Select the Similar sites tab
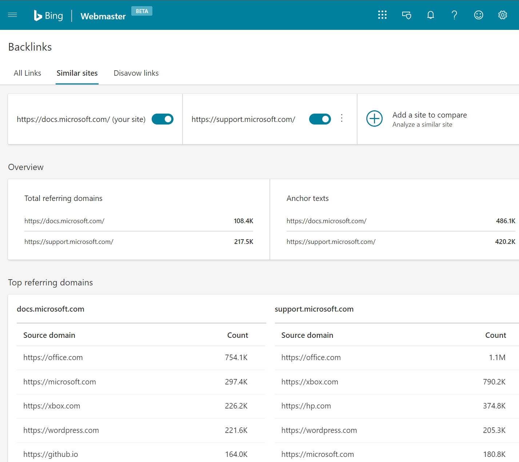Image resolution: width=519 pixels, height=462 pixels. click(x=77, y=73)
